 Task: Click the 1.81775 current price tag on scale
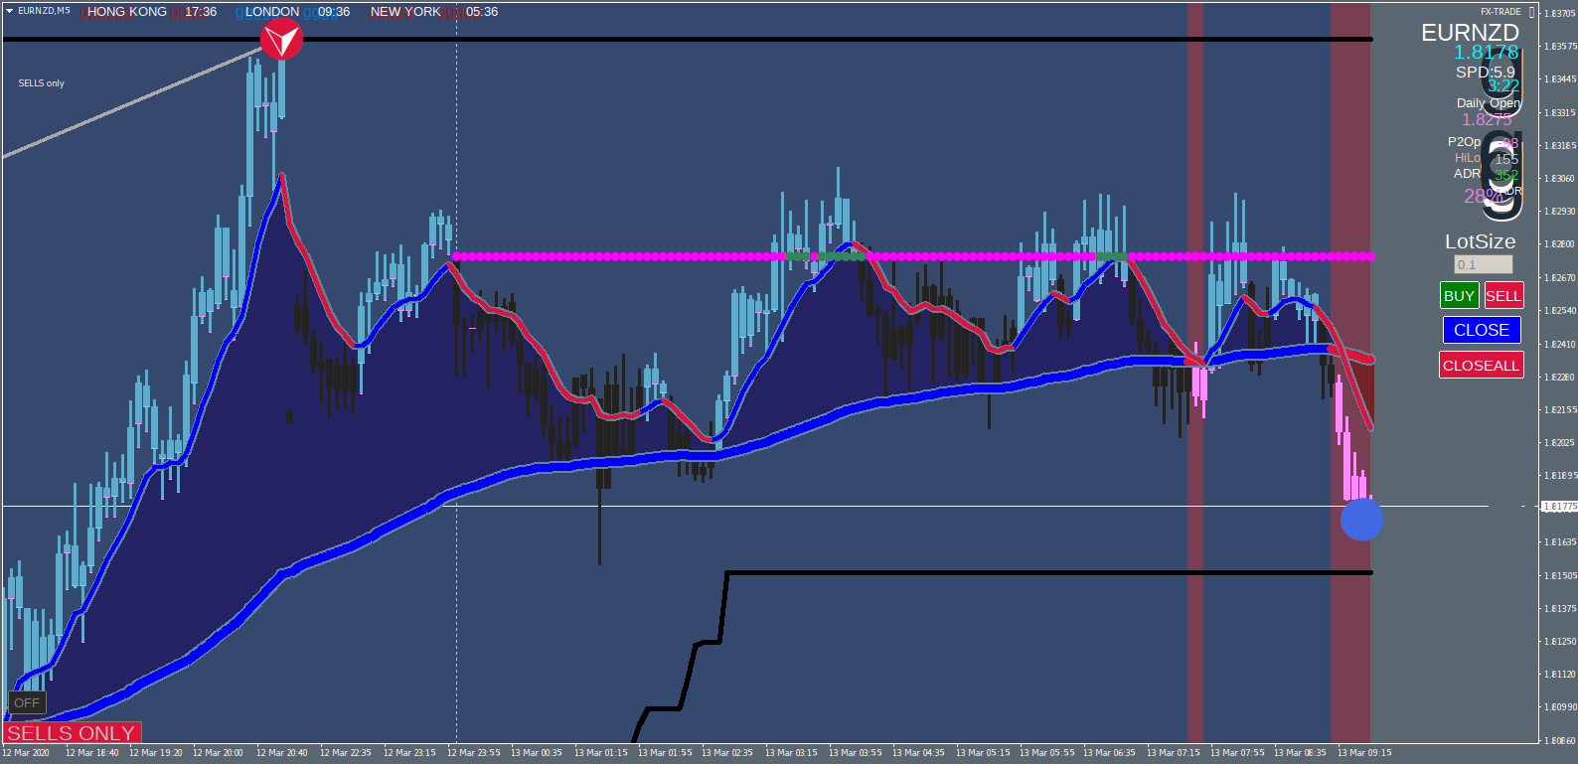(1559, 507)
